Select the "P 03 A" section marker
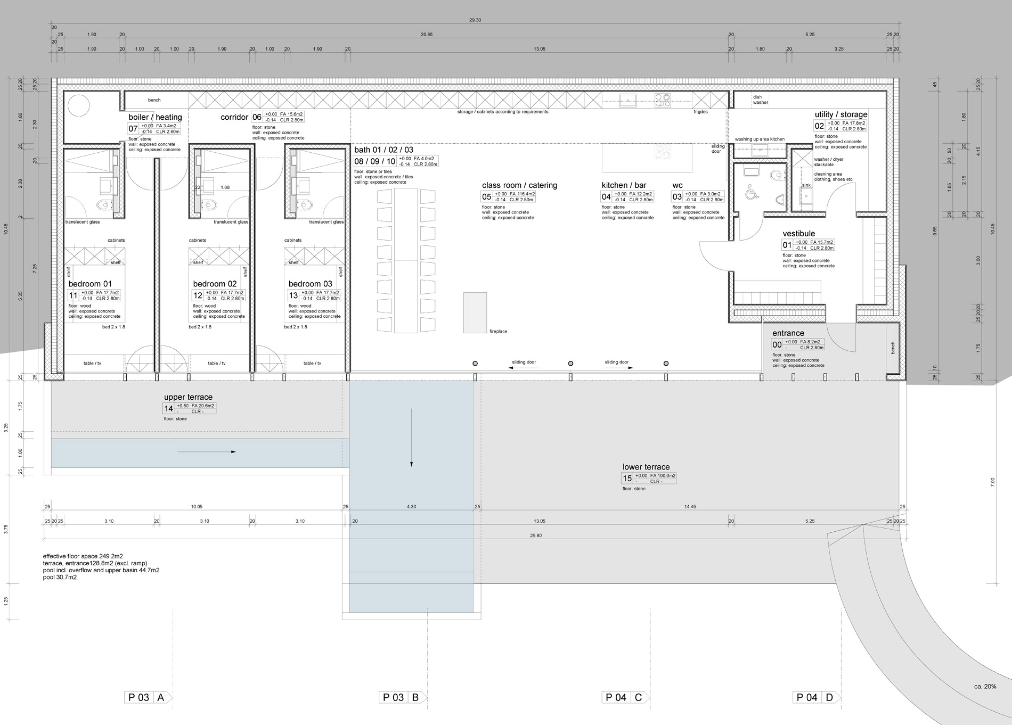This screenshot has height=725, width=1012. 148,697
